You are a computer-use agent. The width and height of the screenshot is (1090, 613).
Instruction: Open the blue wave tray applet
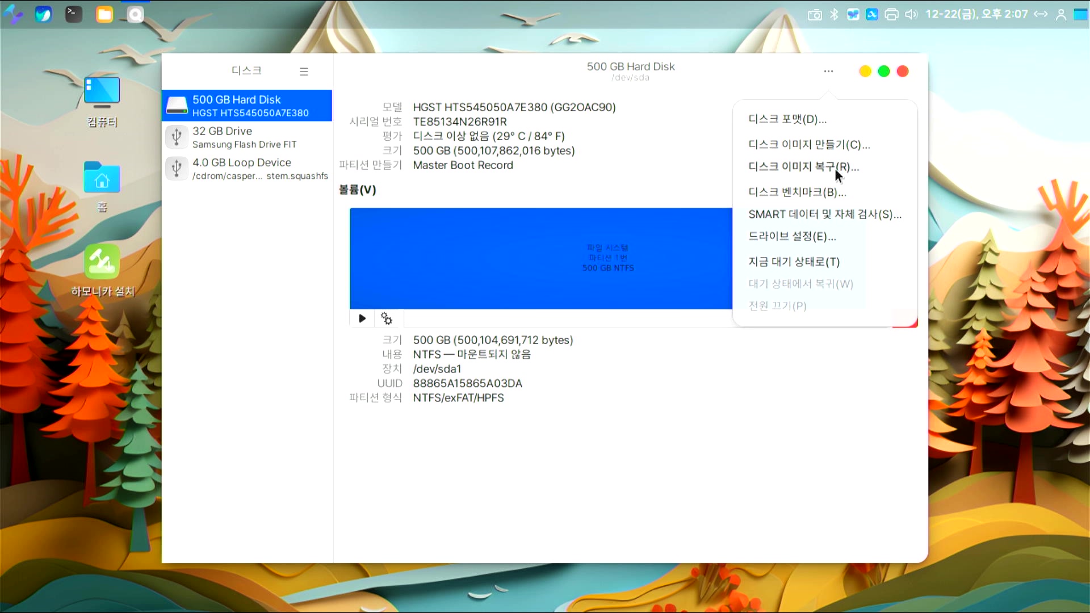[872, 15]
